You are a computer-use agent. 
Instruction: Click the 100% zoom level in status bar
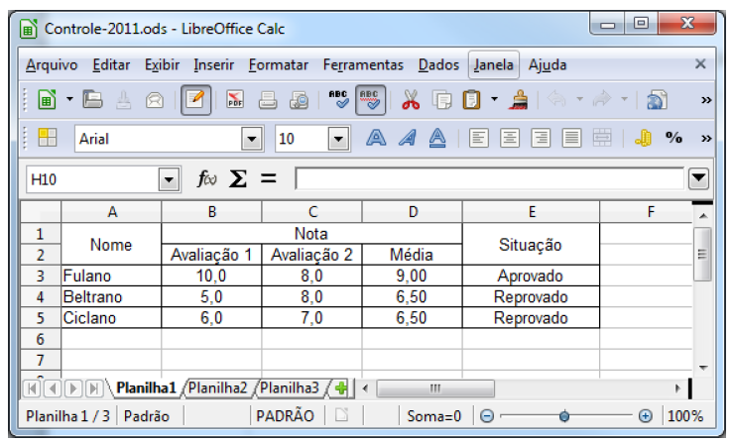[684, 417]
